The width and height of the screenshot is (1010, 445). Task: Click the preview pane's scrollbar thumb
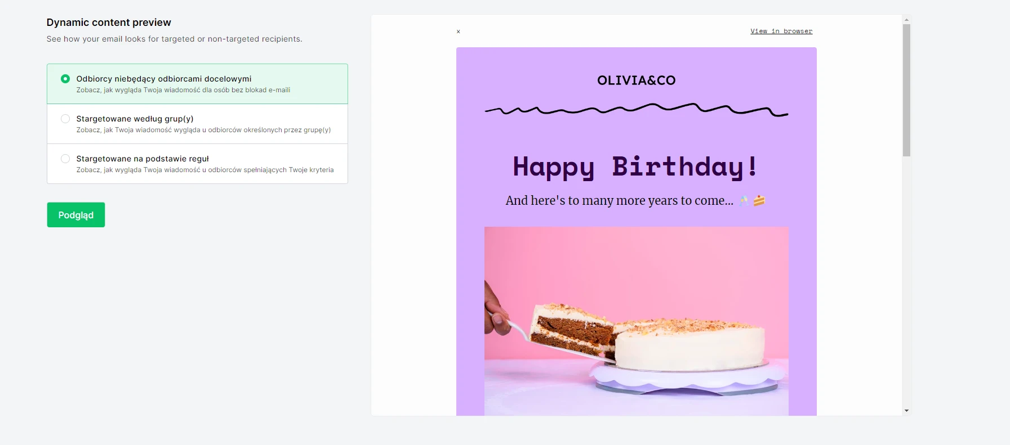pyautogui.click(x=906, y=90)
